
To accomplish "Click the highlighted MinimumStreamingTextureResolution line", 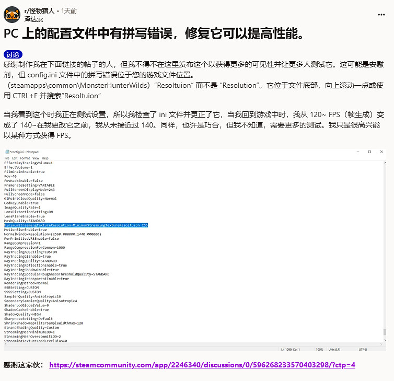I will 76,225.
